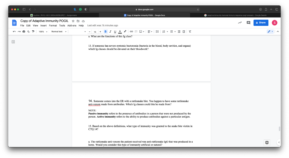
Task: Open the Edit menu
Action: (x=29, y=26)
